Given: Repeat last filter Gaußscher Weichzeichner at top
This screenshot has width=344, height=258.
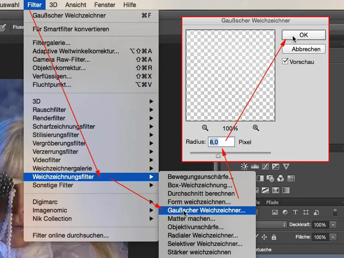Looking at the screenshot, I should coord(91,15).
